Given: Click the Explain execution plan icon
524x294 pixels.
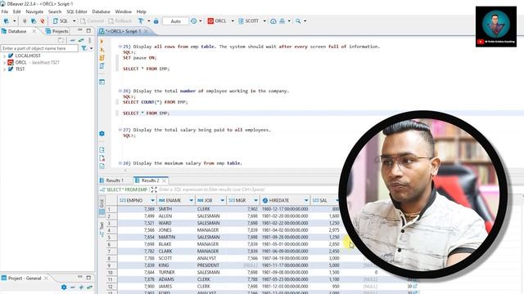Looking at the screenshot, I should pos(102,66).
